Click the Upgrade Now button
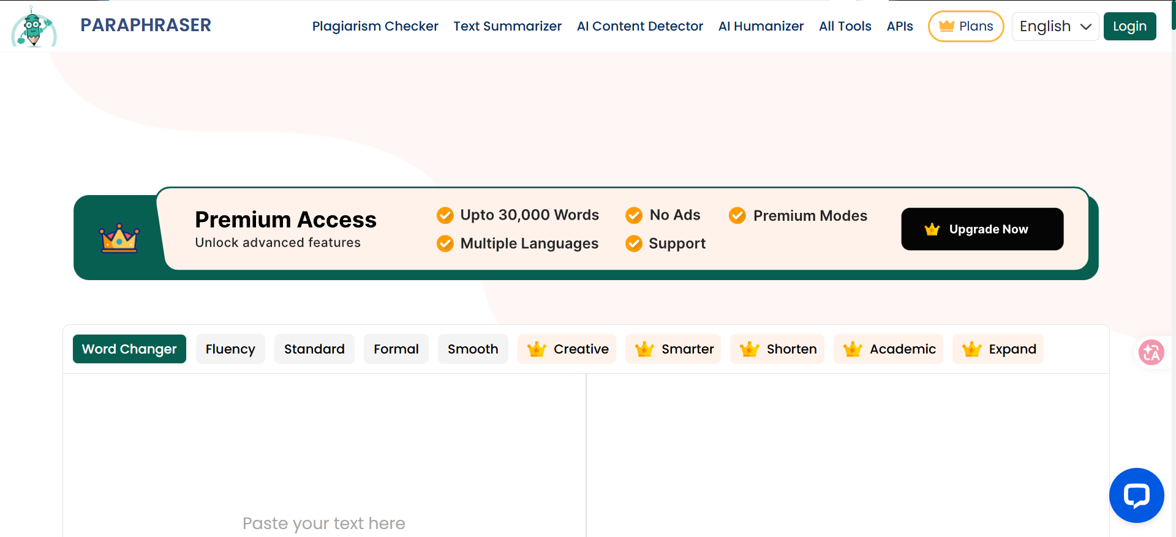Image resolution: width=1176 pixels, height=537 pixels. tap(982, 229)
